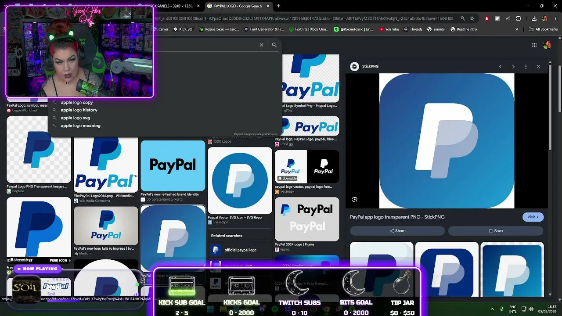Open a new browser tab

[278, 6]
